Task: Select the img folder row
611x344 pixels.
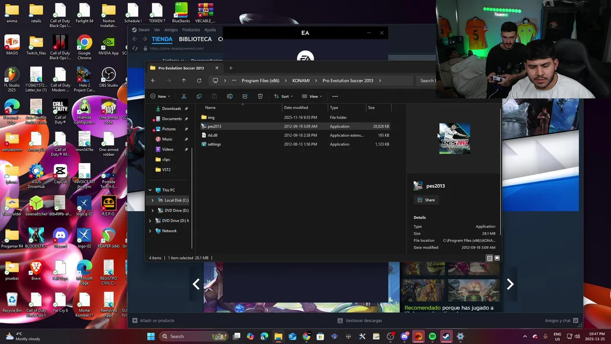Action: point(295,117)
